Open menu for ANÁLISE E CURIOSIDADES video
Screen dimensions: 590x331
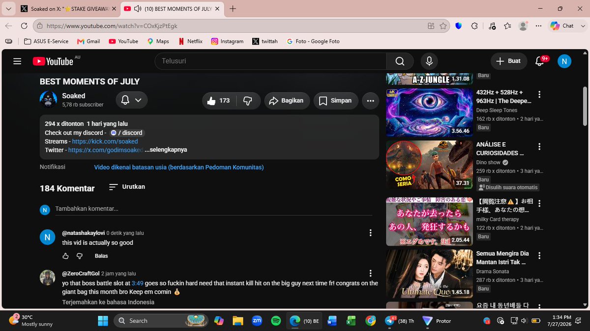click(x=539, y=147)
